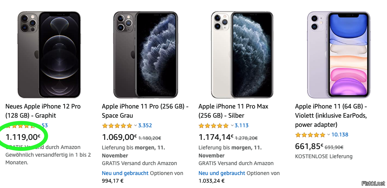Viewport: 387px width, 188px height.
Task: Expand rating dropdown arrow for iPhone 11 Pro Max
Action: [232, 125]
